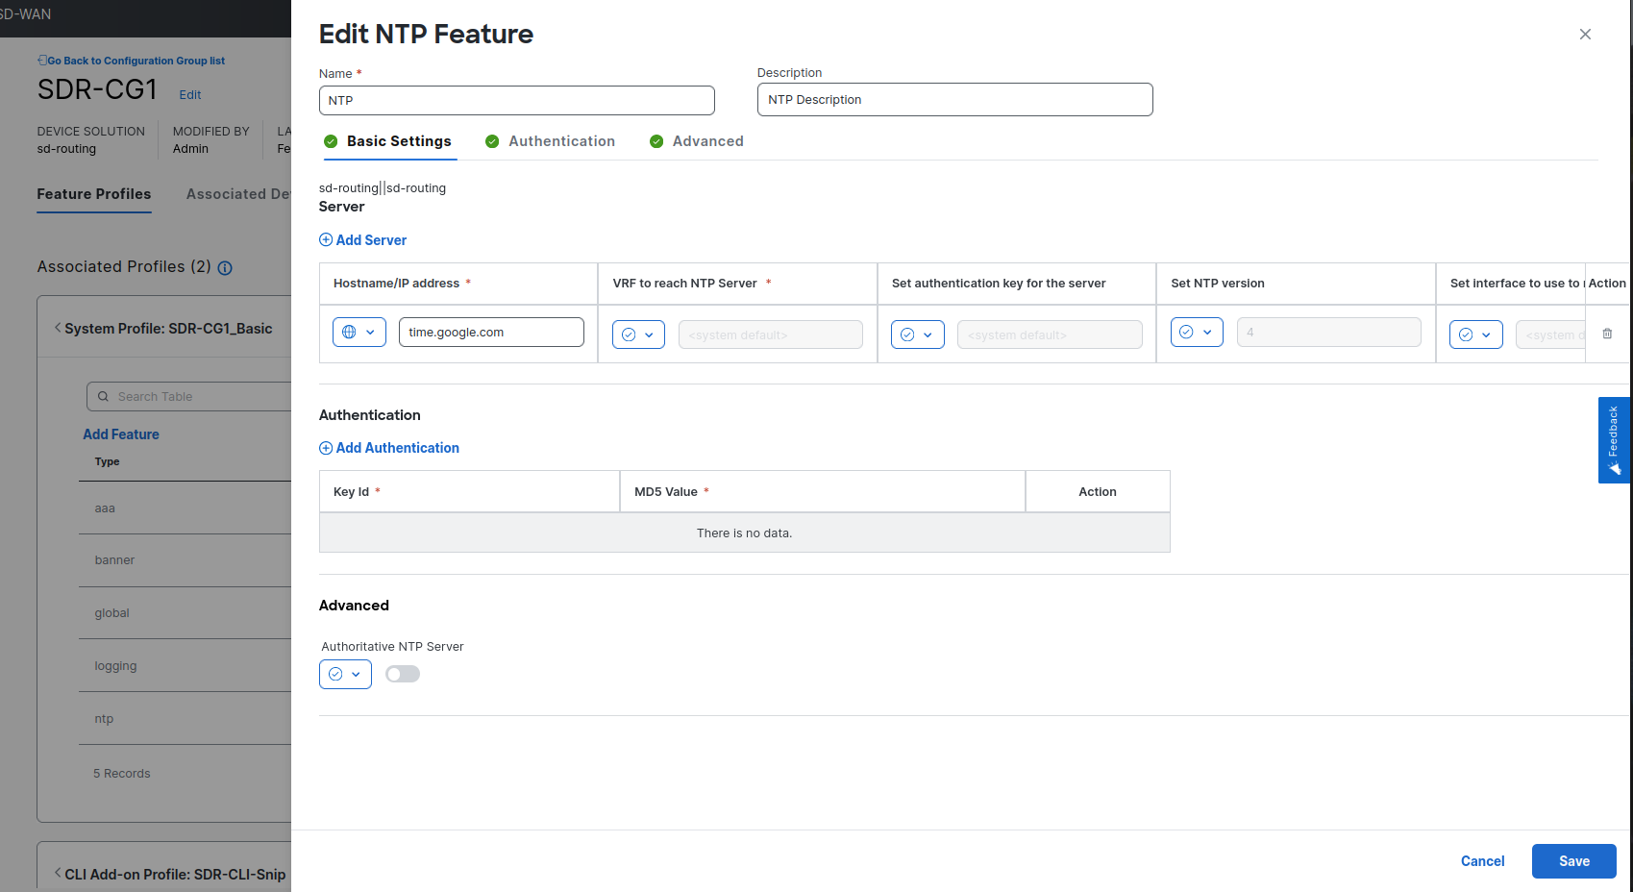The image size is (1633, 892).
Task: Delete the time.google.com server row
Action: click(1607, 334)
